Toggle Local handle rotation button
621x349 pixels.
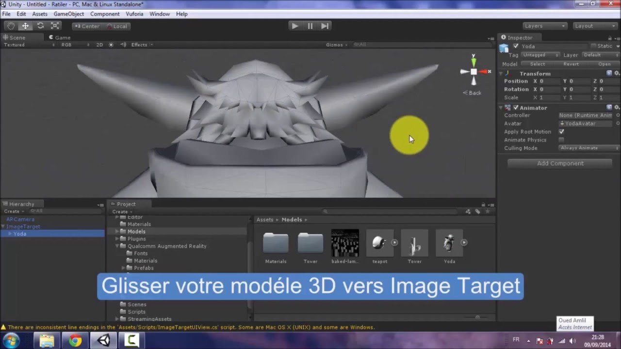[116, 26]
